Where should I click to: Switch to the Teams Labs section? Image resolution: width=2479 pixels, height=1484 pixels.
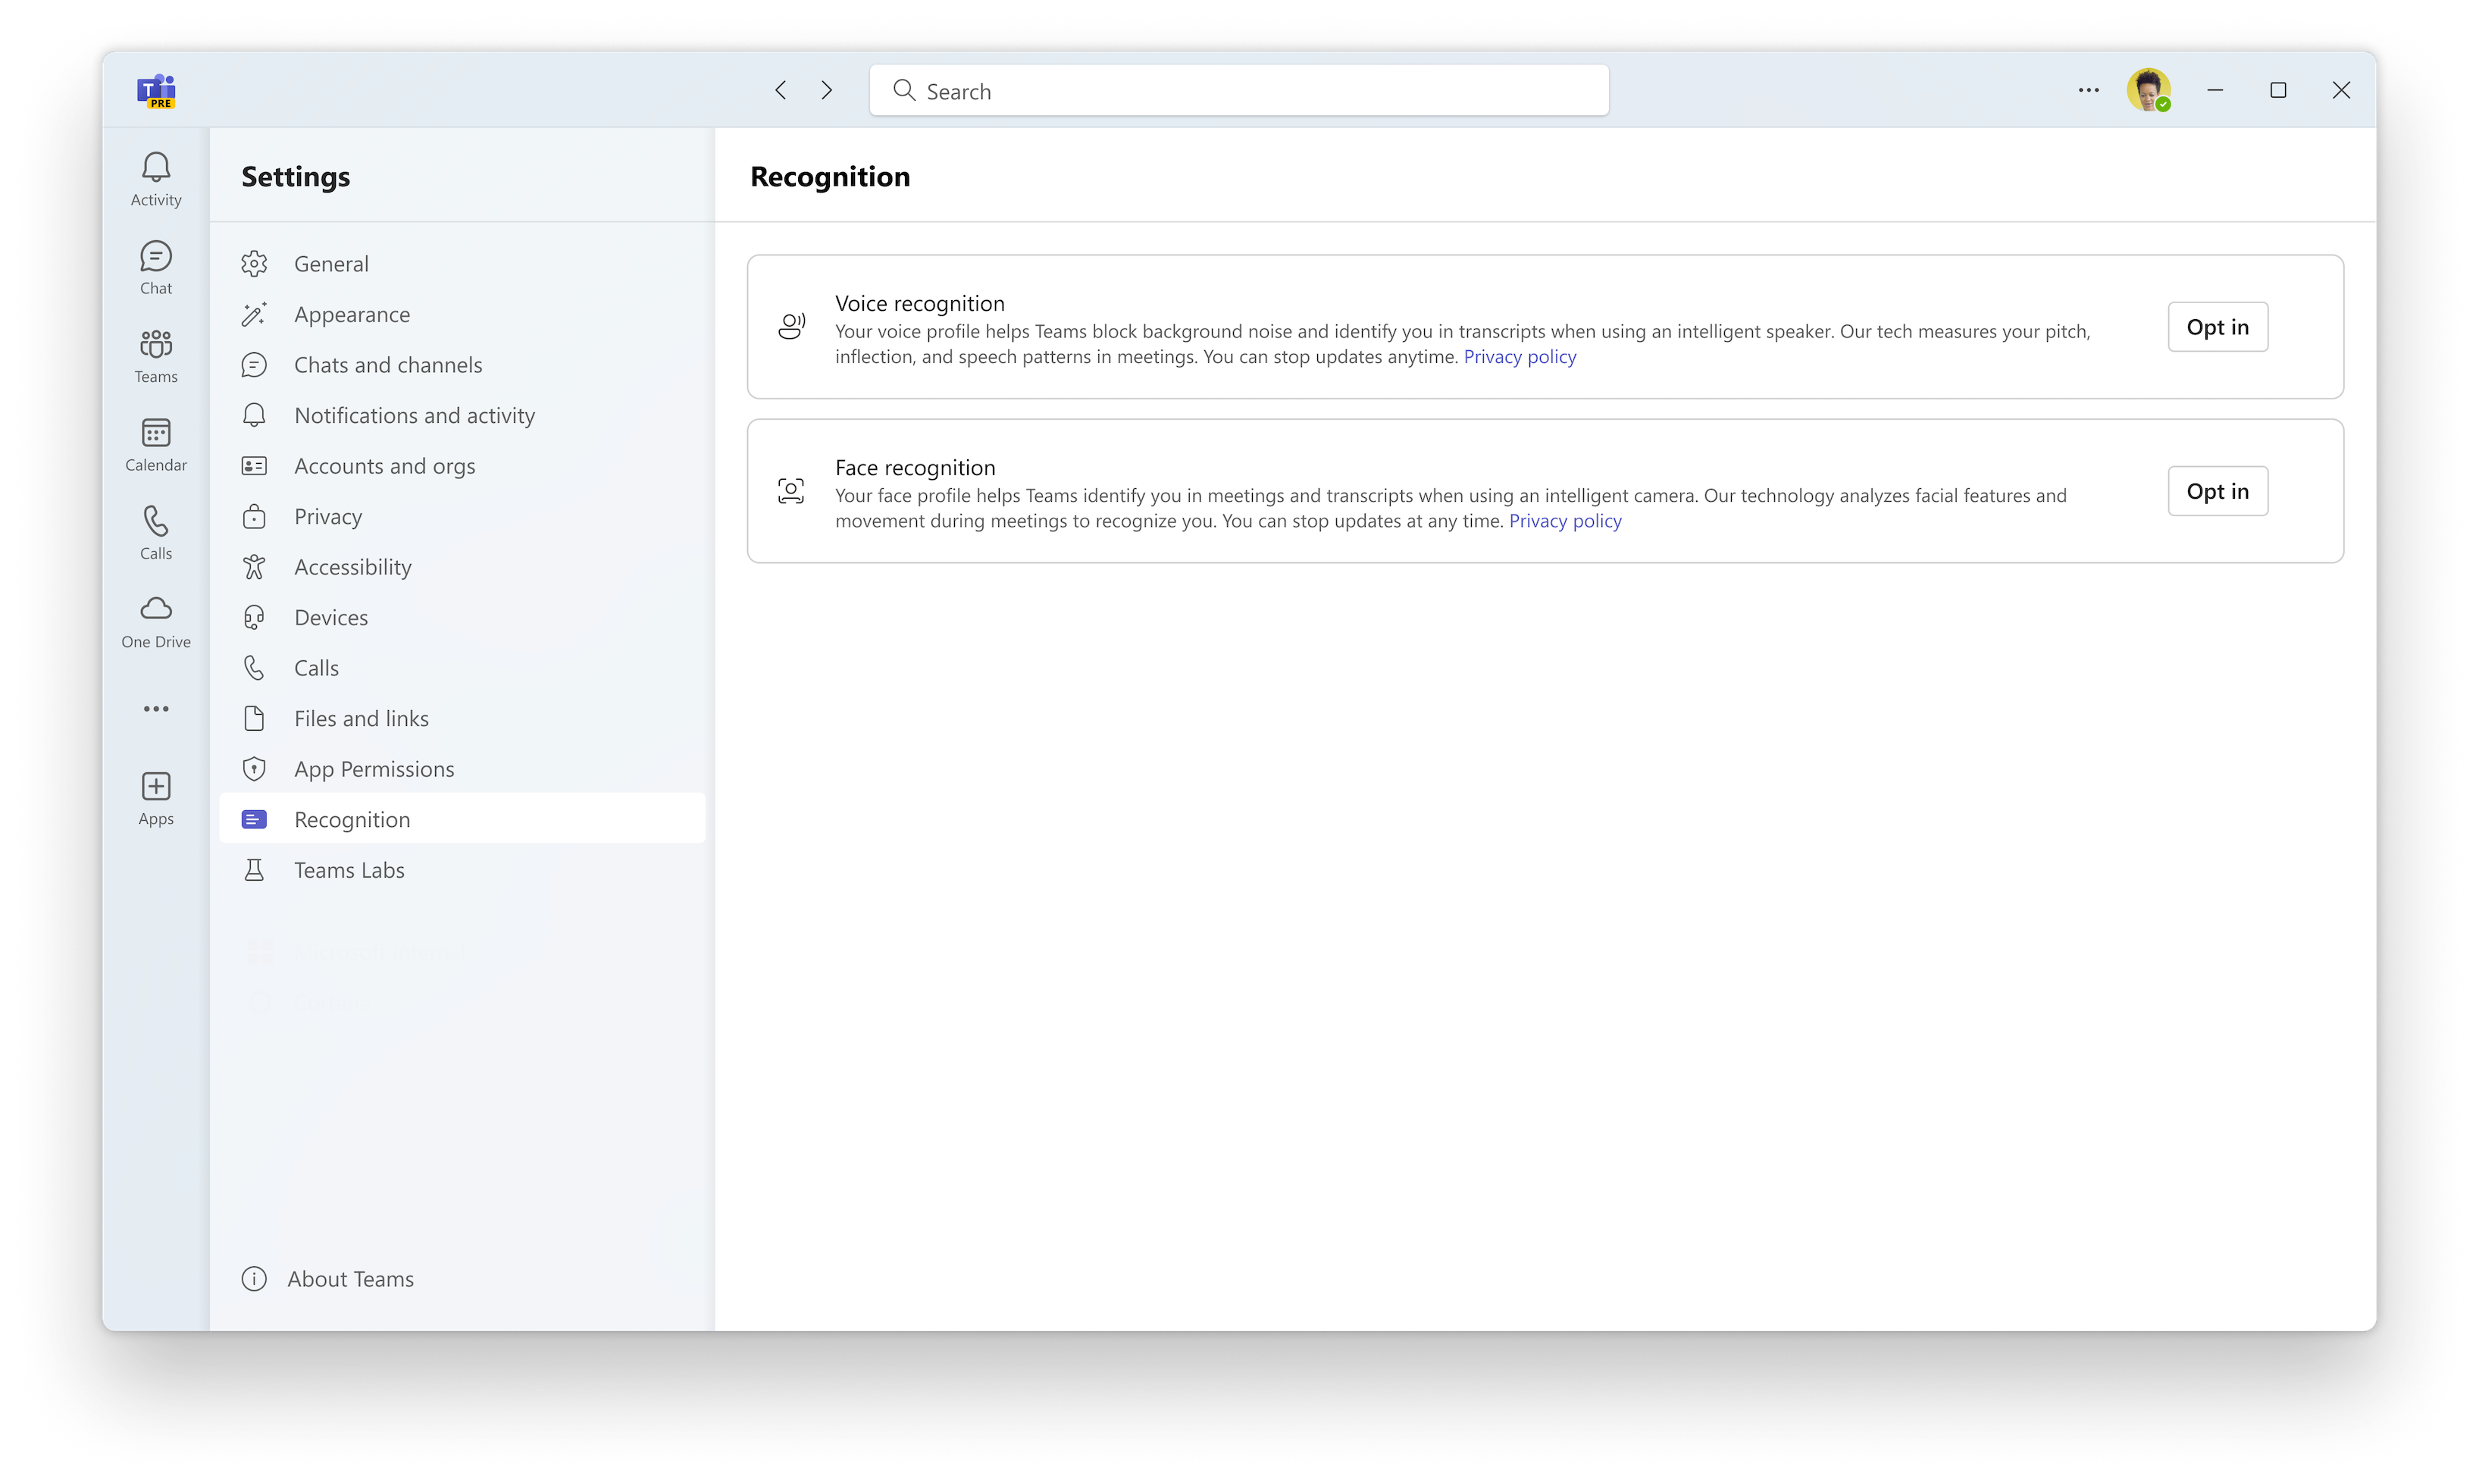[x=349, y=869]
